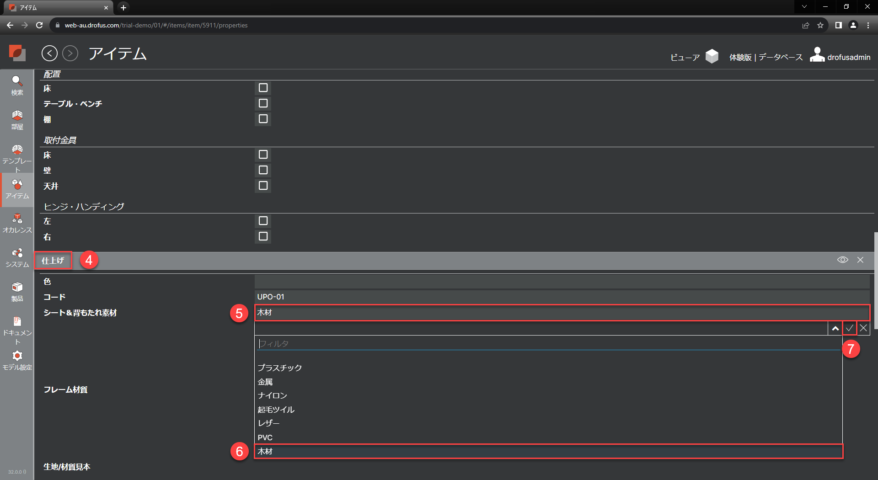Open the 仕上げ section tab

click(x=53, y=261)
